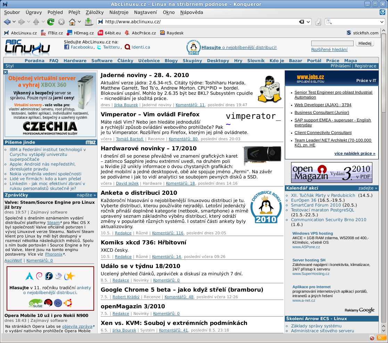Screen dimensions: 388x343
Task: Click the bookmark icon next to address bar
Action: click(318, 22)
